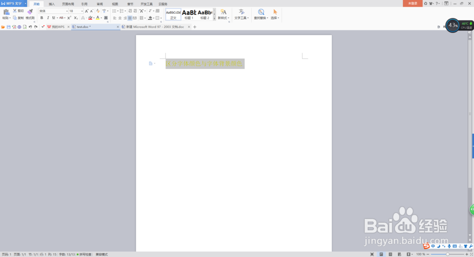The width and height of the screenshot is (474, 257).
Task: Open font size dropdown 18
Action: point(82,11)
